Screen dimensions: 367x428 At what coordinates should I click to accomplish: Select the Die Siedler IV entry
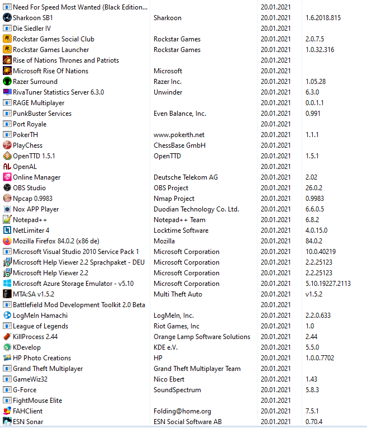(32, 29)
